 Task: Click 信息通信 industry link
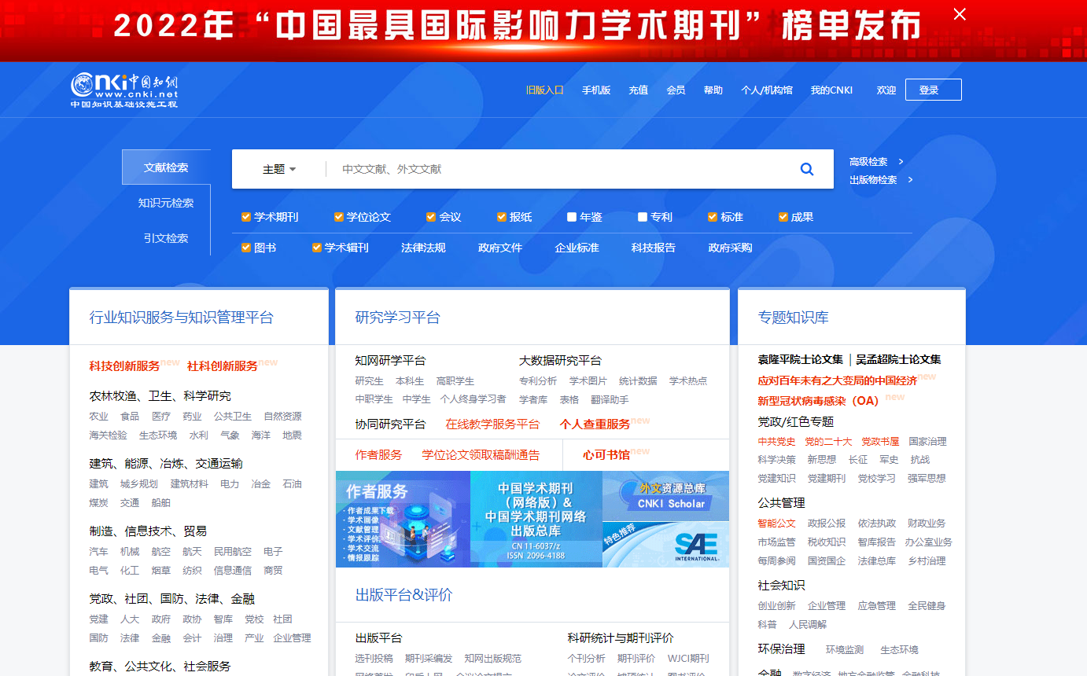tap(233, 571)
